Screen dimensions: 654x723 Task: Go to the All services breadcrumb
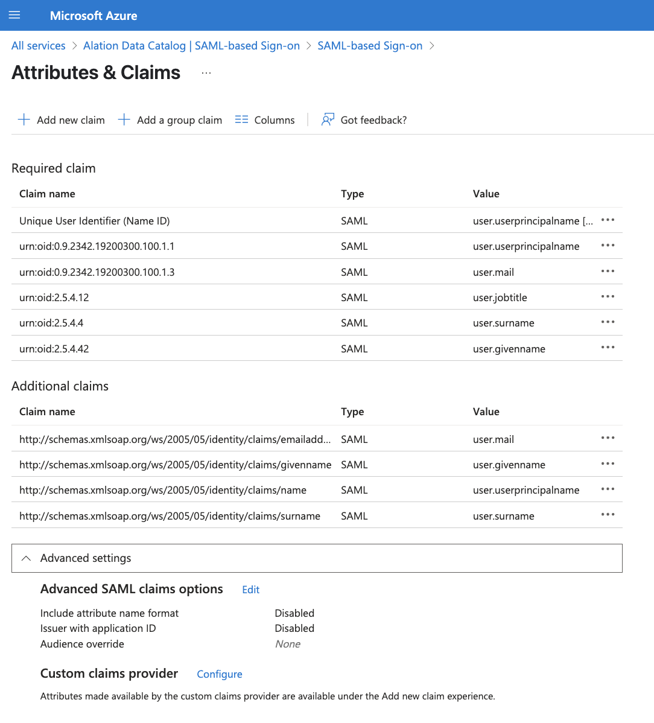pos(38,46)
